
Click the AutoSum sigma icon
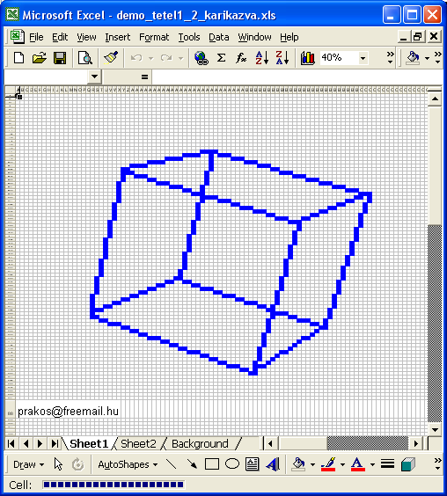click(221, 58)
